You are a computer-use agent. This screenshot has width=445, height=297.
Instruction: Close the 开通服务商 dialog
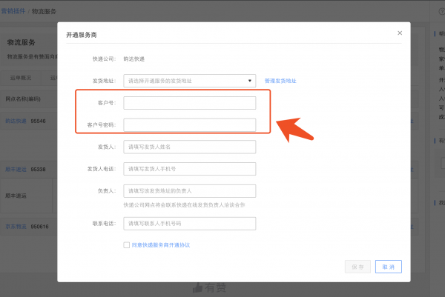pyautogui.click(x=400, y=33)
